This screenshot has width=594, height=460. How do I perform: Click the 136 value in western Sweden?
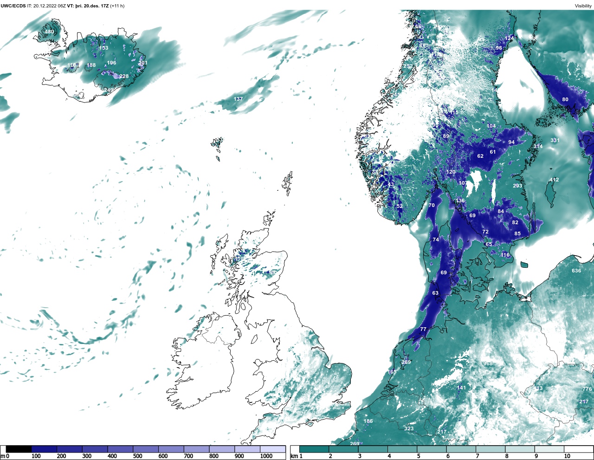click(x=460, y=201)
